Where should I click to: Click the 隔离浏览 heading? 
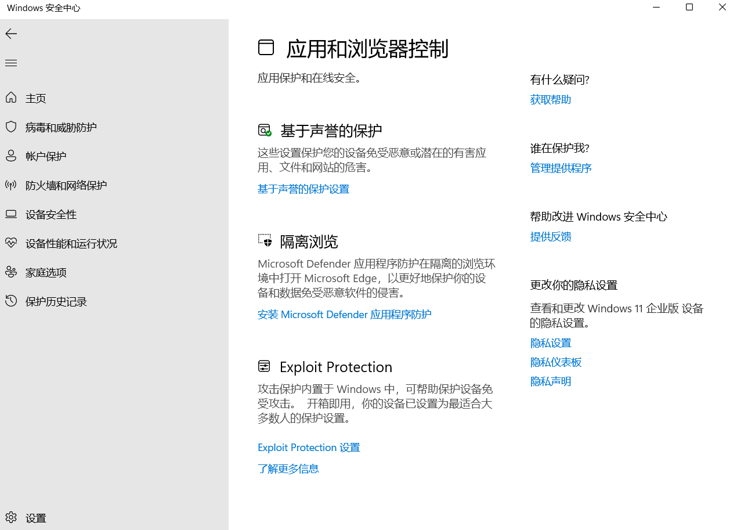[x=309, y=241]
